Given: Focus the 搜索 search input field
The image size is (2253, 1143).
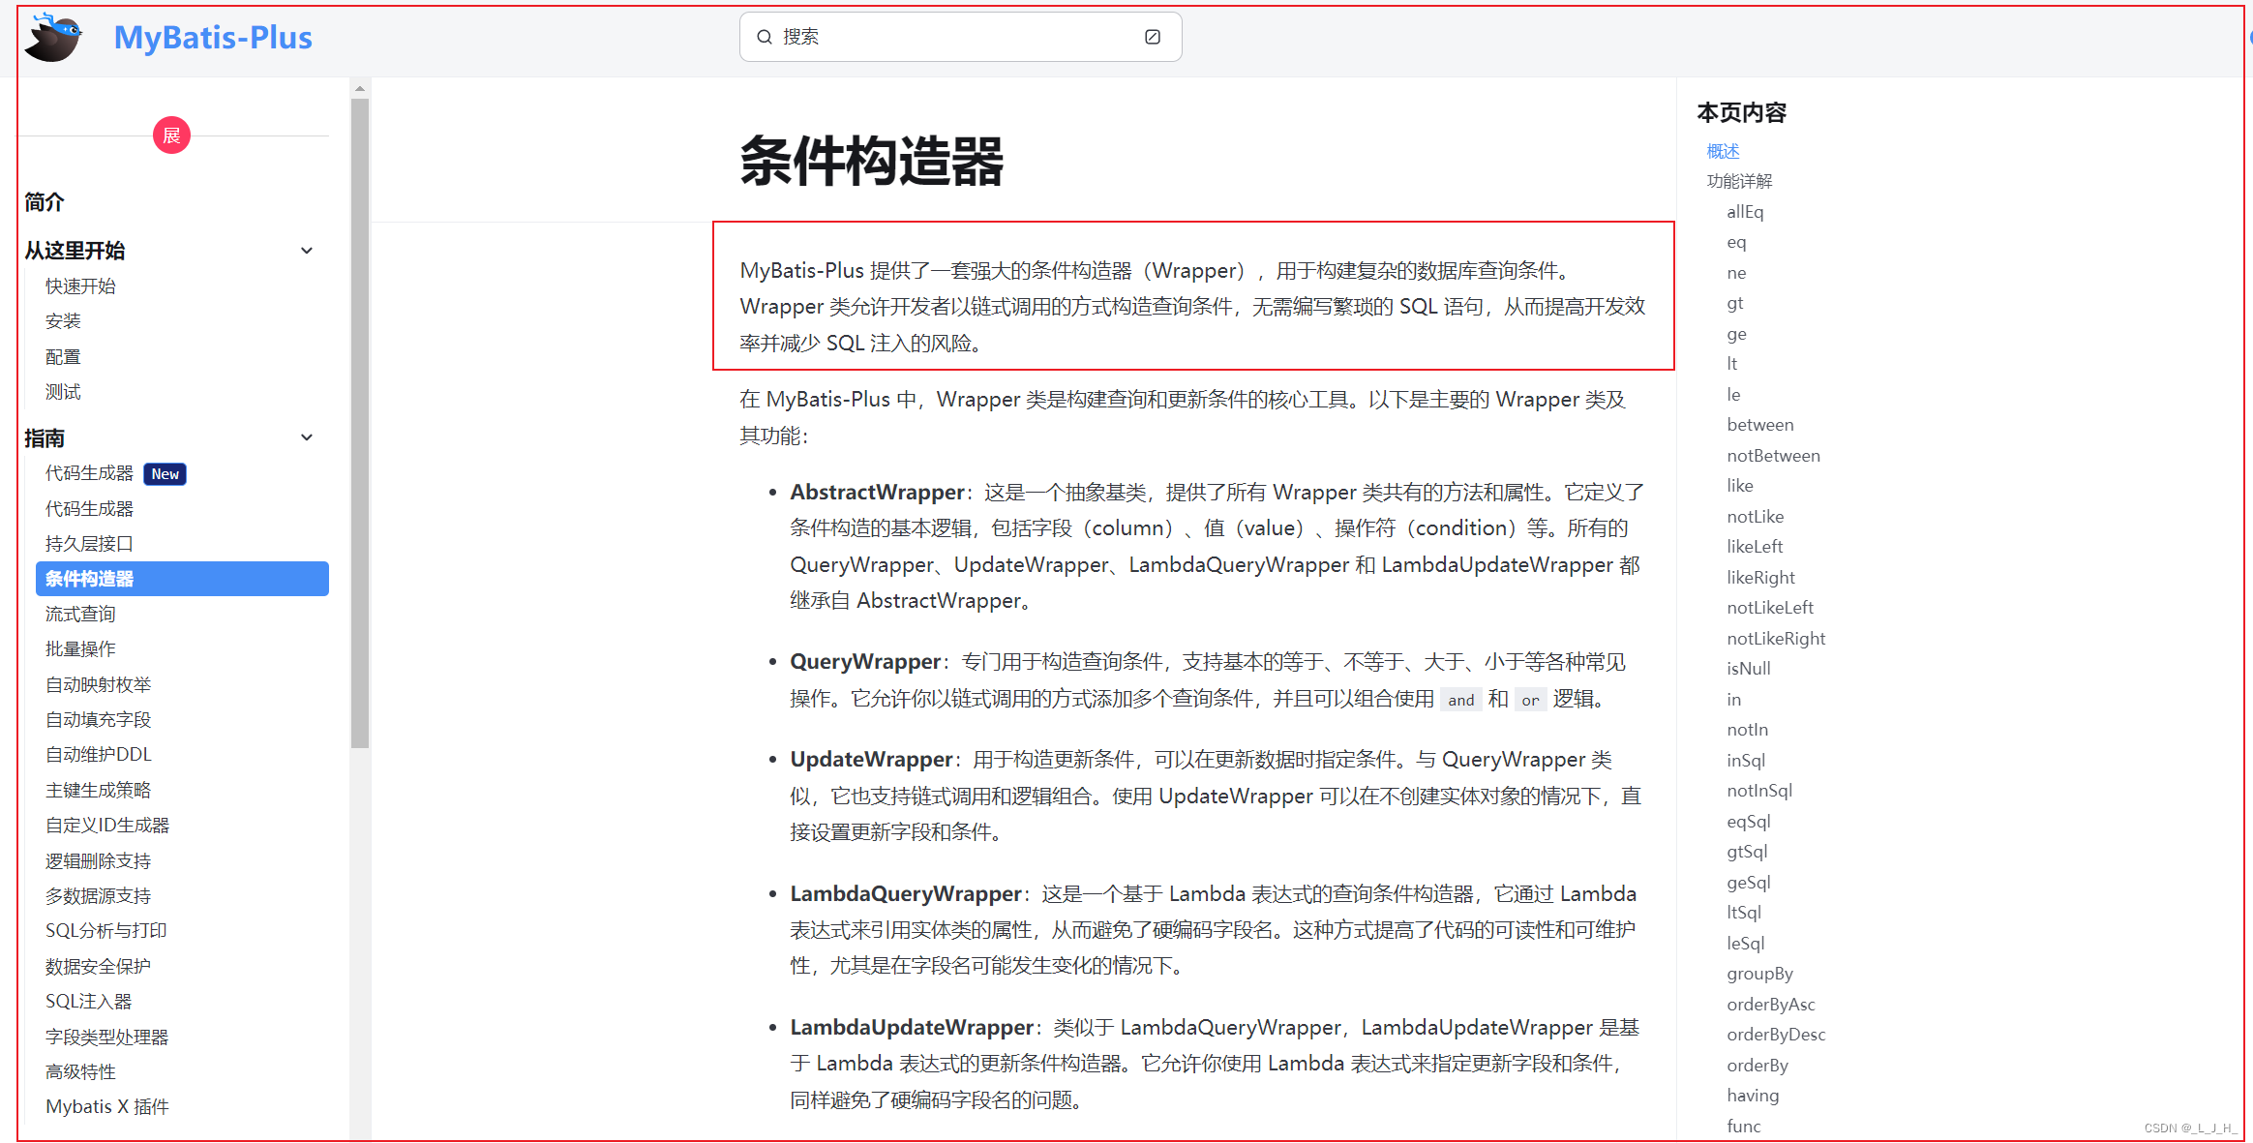Looking at the screenshot, I should (958, 37).
